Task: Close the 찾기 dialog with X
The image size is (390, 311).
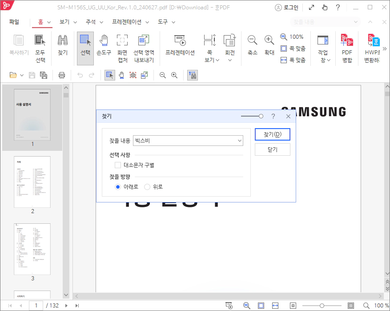Action: [x=288, y=116]
